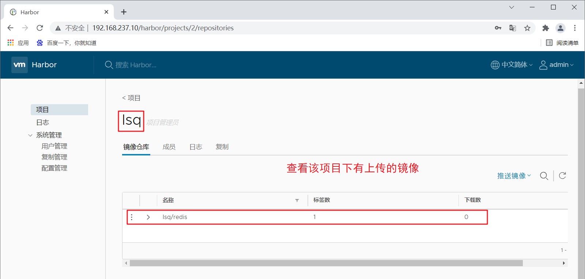Expand the lsq/redis repository row

pos(148,217)
